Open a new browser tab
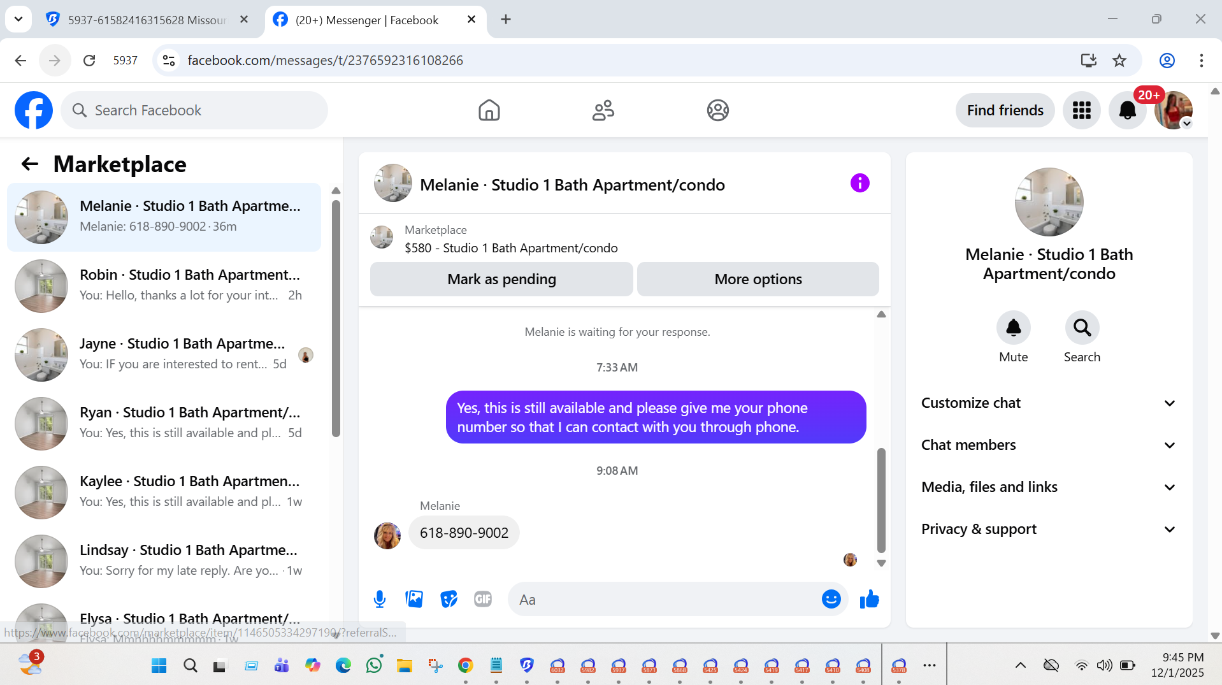This screenshot has height=685, width=1222. coord(506,20)
